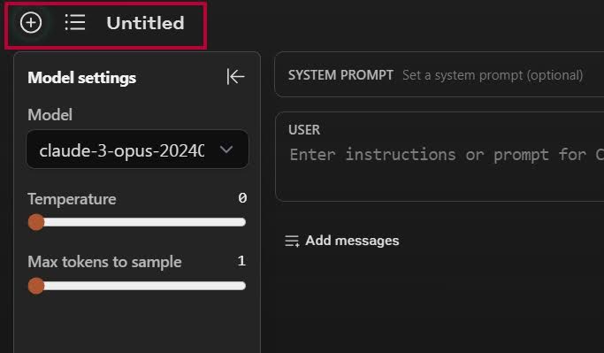Click Add messages button
604x353 pixels.
pos(342,241)
